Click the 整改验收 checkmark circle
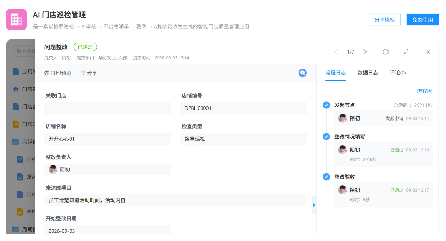Screen dimensions: 446x241 [x=326, y=177]
